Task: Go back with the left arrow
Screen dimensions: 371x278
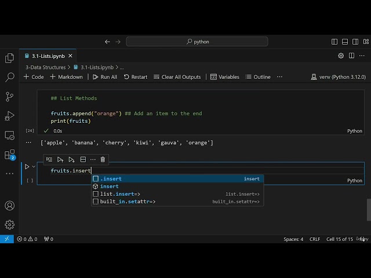Action: coord(107,42)
